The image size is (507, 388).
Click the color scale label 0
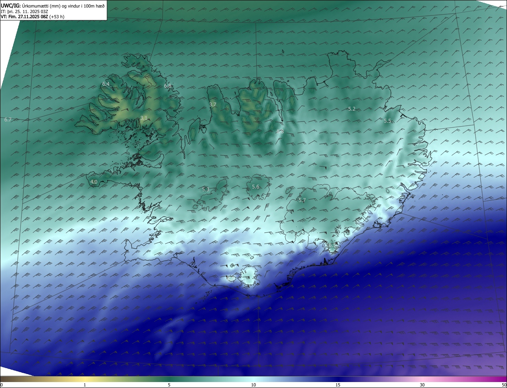click(x=2, y=385)
